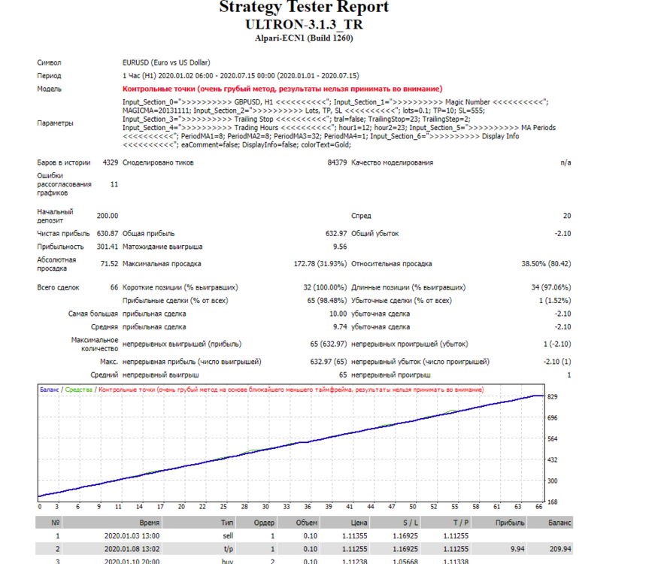Click the Баланс legend label
Screen dimensions: 658x564
pos(49,390)
